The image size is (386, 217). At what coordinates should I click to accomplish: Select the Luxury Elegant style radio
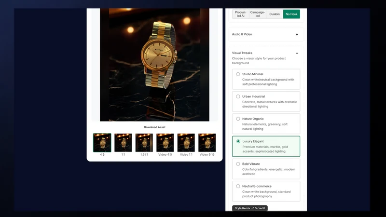pyautogui.click(x=238, y=141)
